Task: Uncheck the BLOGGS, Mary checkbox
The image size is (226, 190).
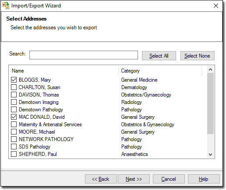Action: click(x=14, y=80)
